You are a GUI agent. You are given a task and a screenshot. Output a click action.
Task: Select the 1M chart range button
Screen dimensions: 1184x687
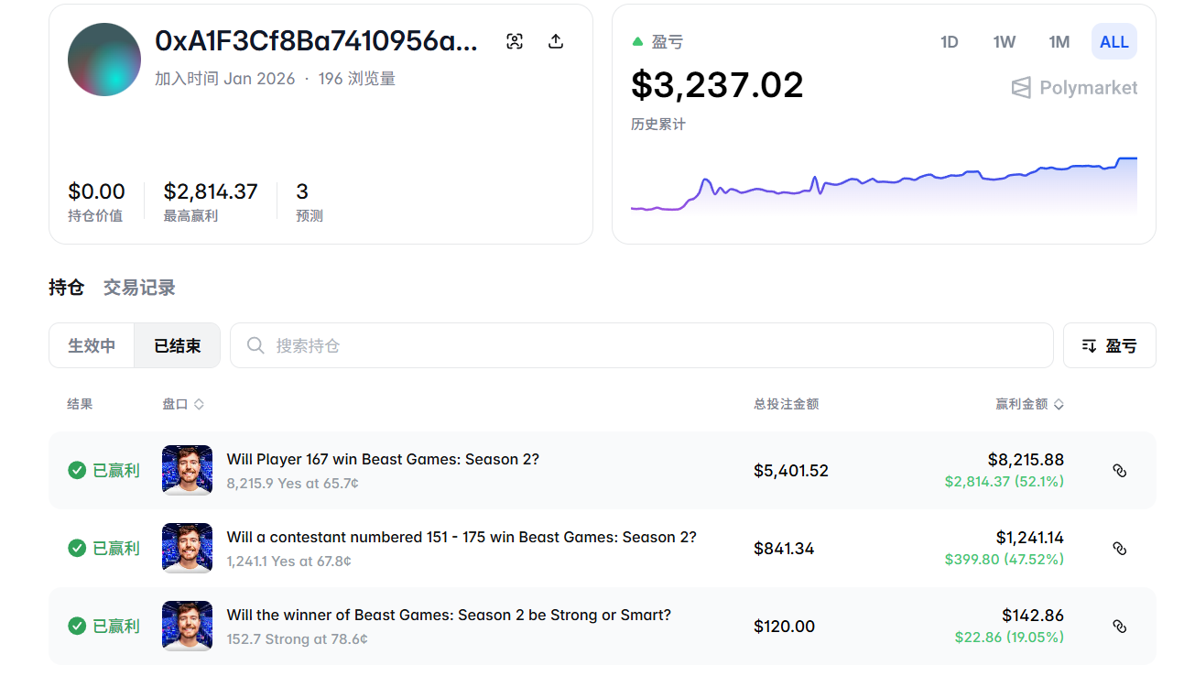[x=1059, y=42]
